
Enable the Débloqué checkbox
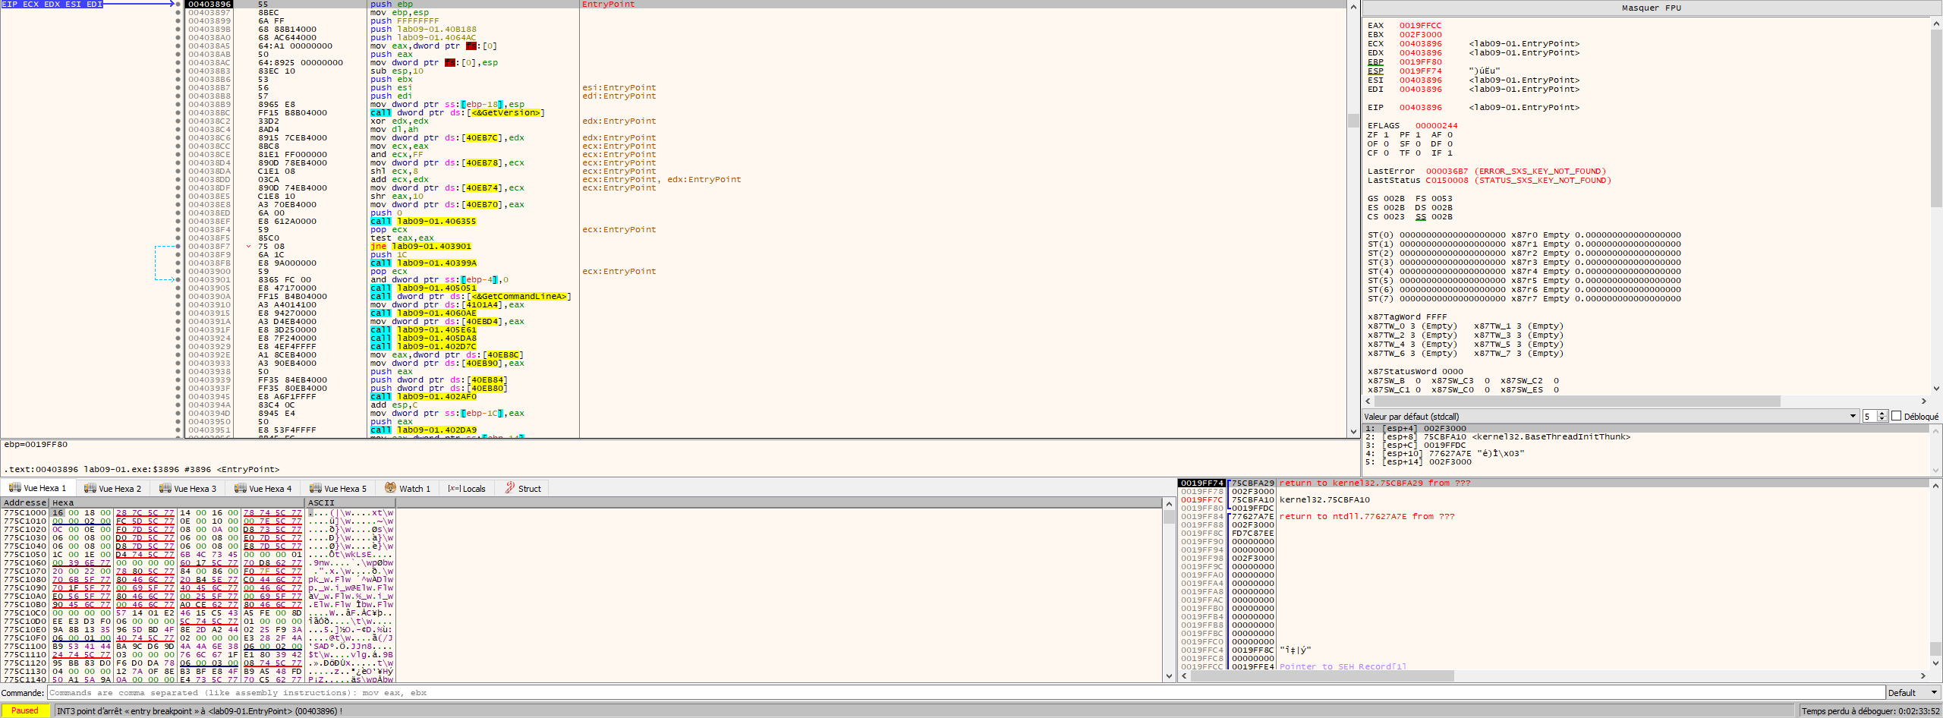click(1897, 416)
